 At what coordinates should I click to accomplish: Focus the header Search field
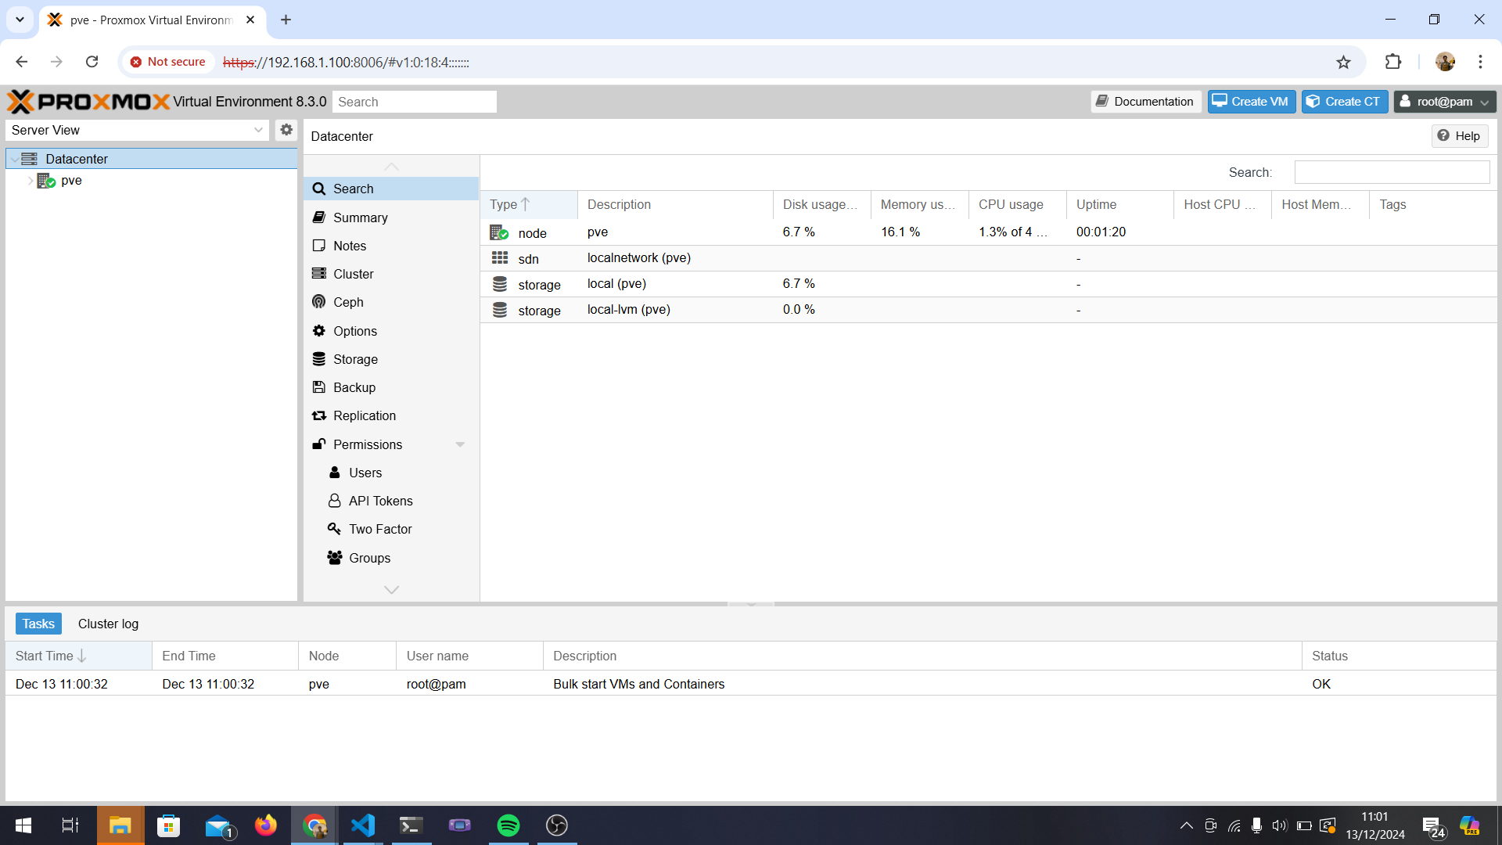[x=415, y=102]
